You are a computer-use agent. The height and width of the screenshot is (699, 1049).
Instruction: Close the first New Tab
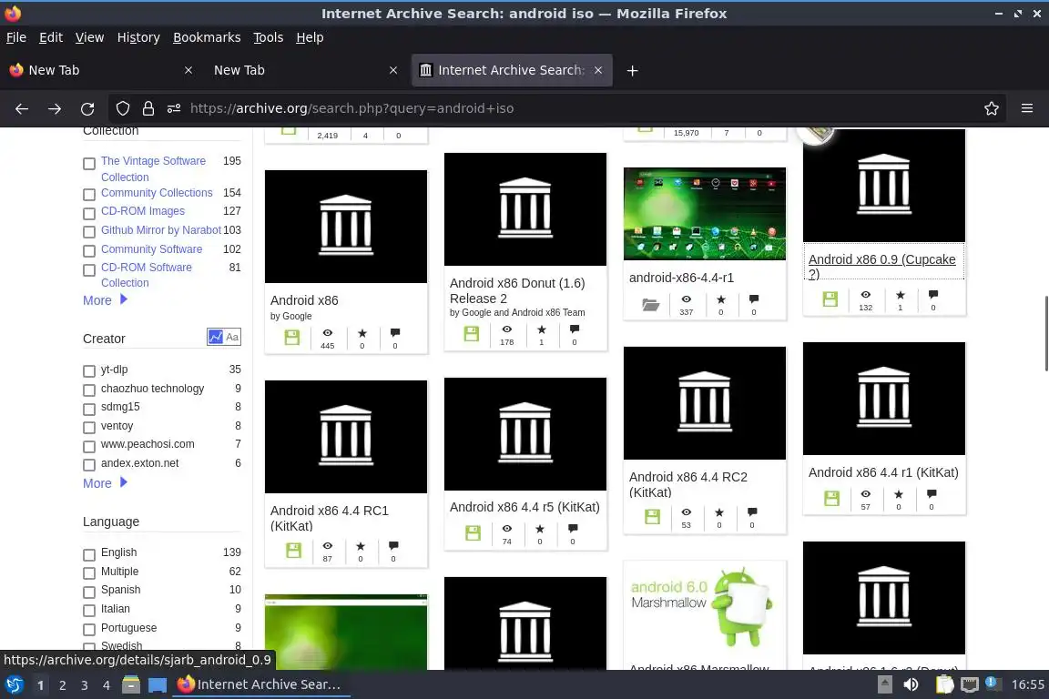pyautogui.click(x=188, y=70)
